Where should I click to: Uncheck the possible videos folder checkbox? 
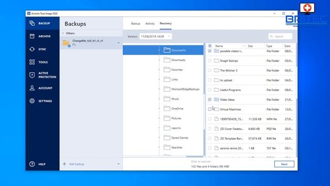(x=210, y=51)
